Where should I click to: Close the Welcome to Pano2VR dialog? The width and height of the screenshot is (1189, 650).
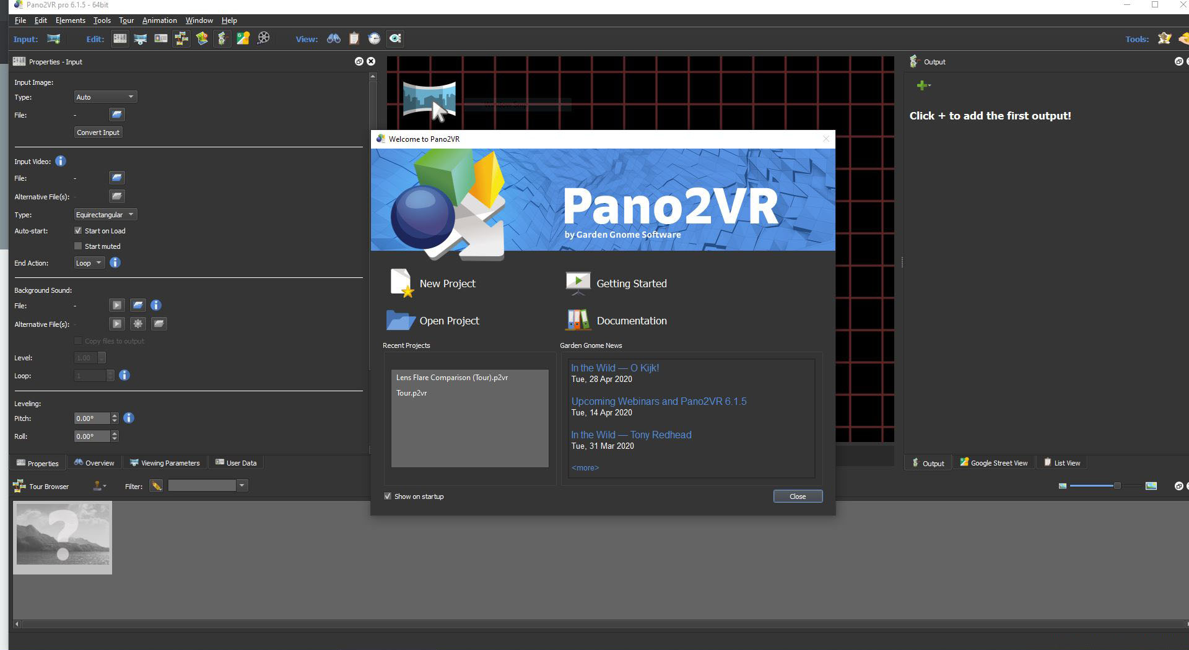click(x=798, y=496)
